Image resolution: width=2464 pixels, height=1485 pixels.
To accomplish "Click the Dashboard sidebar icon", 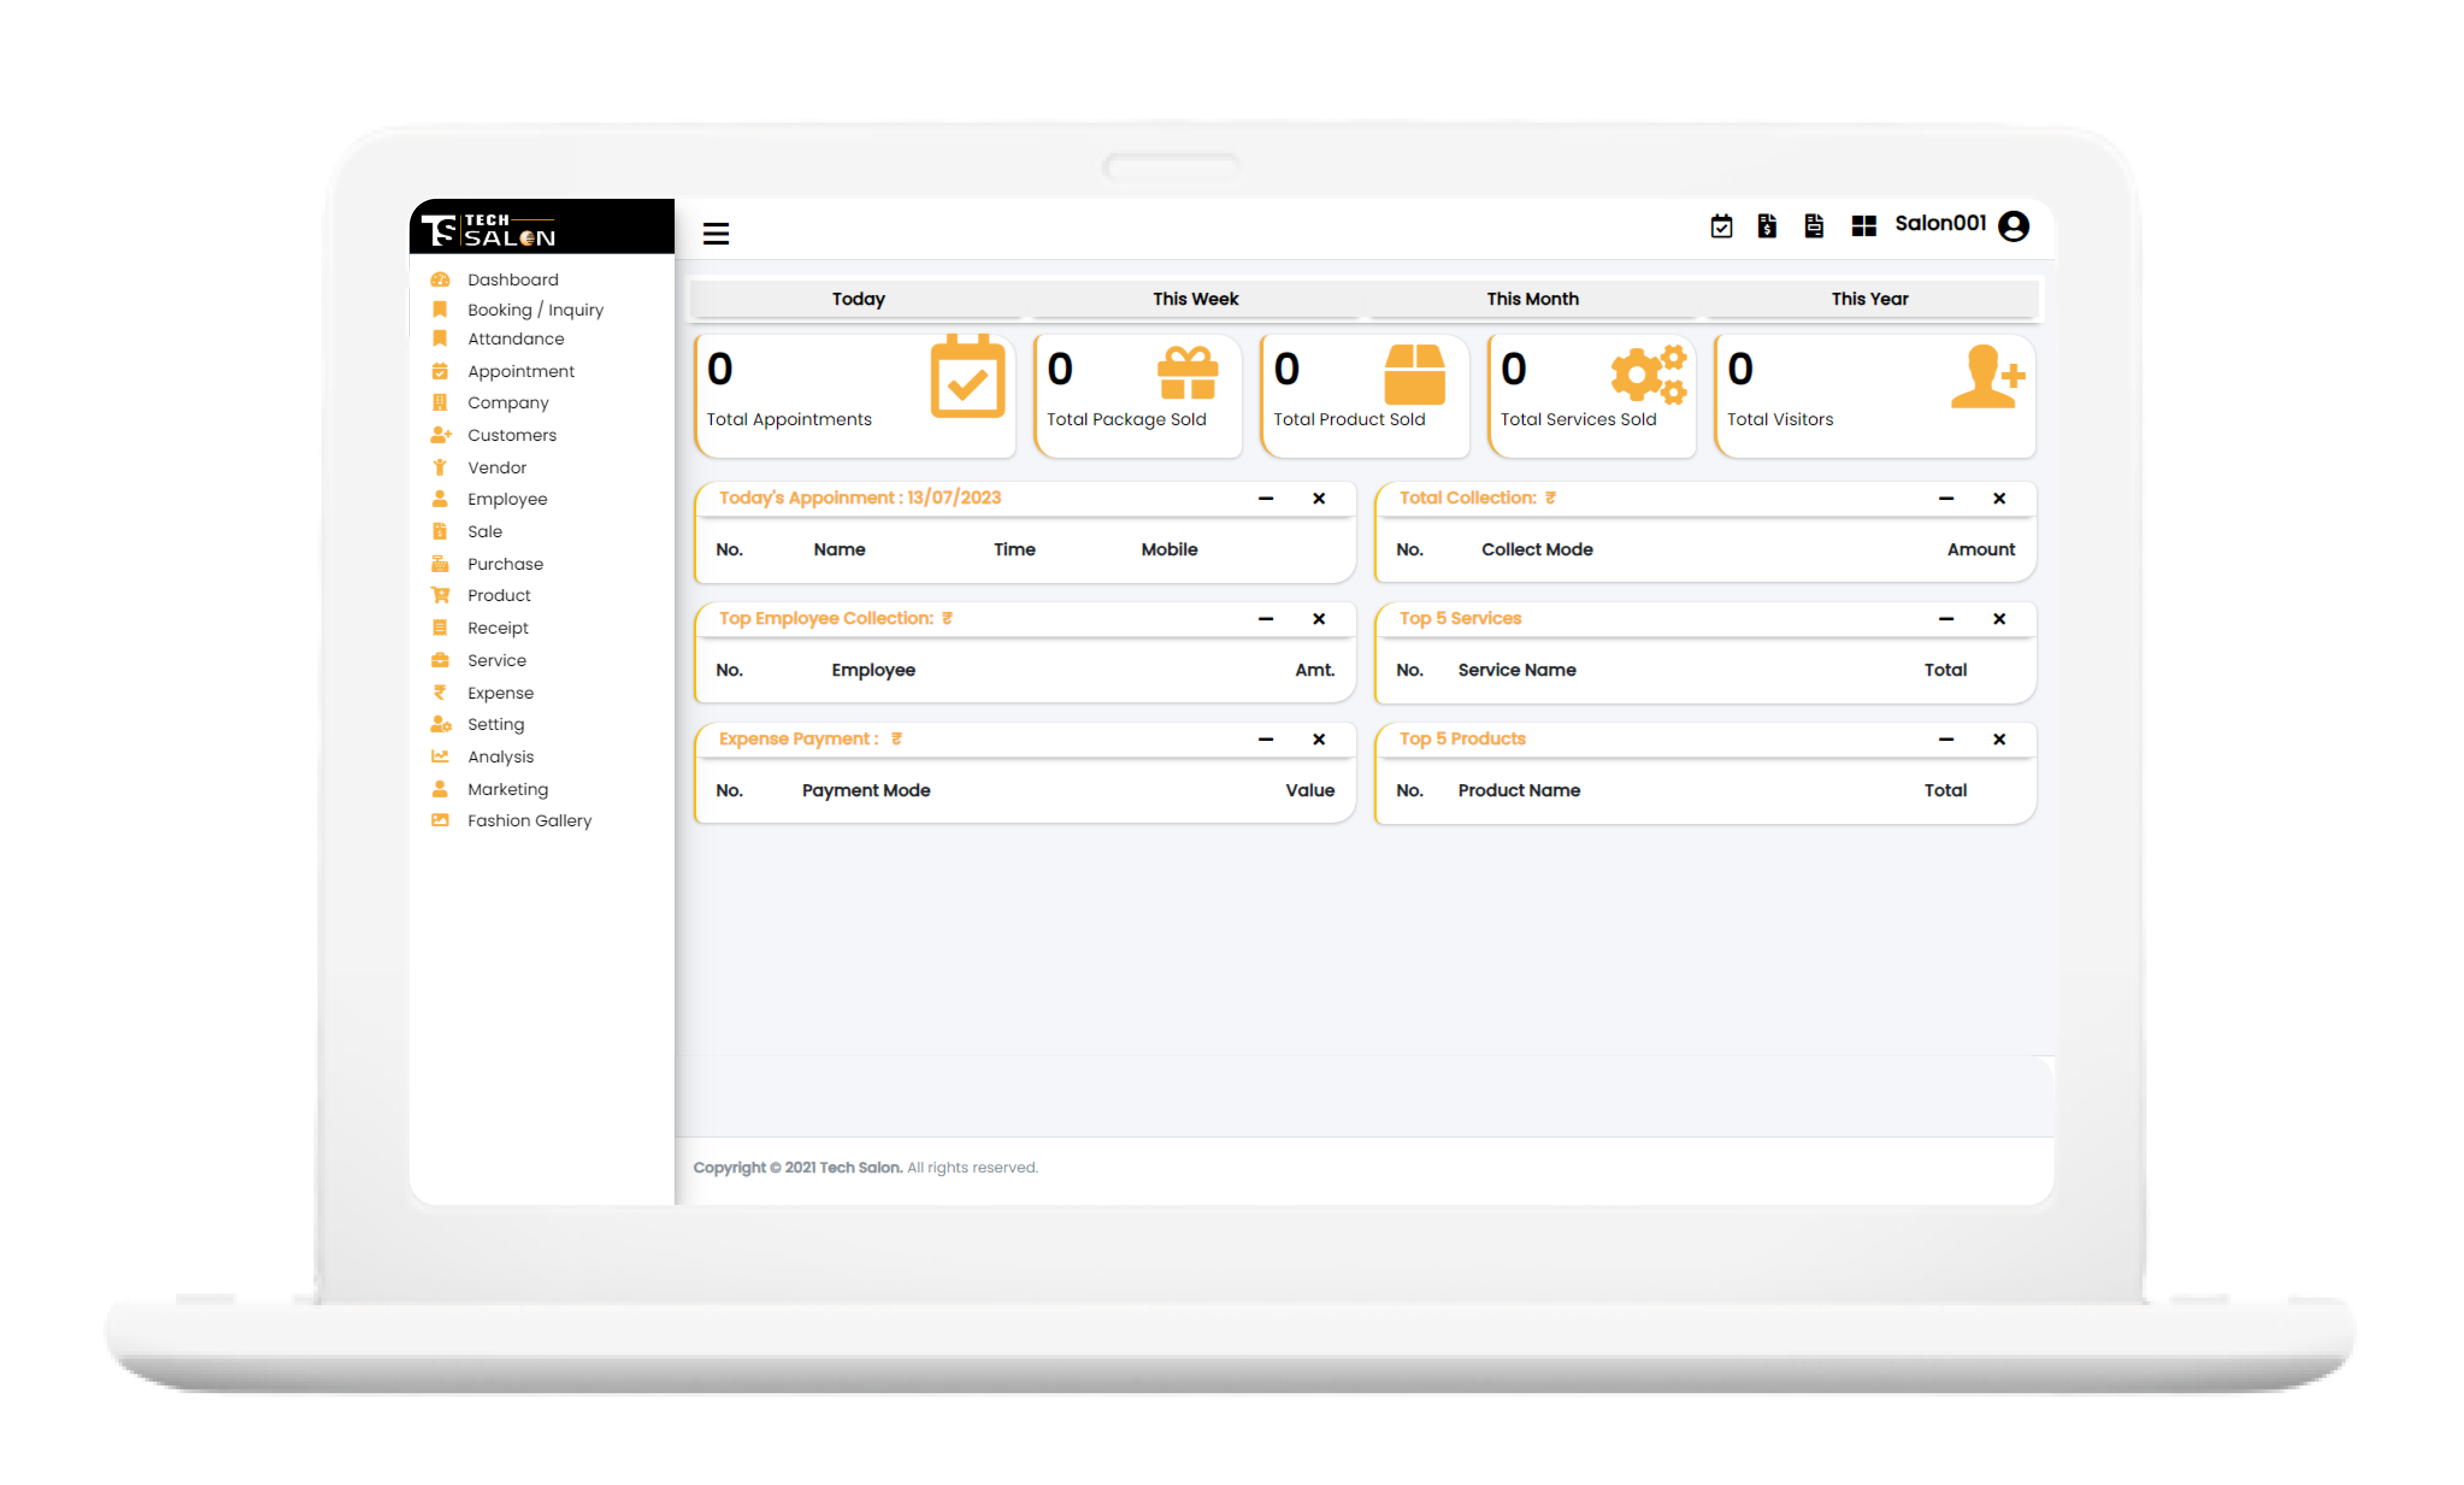I will tap(440, 280).
